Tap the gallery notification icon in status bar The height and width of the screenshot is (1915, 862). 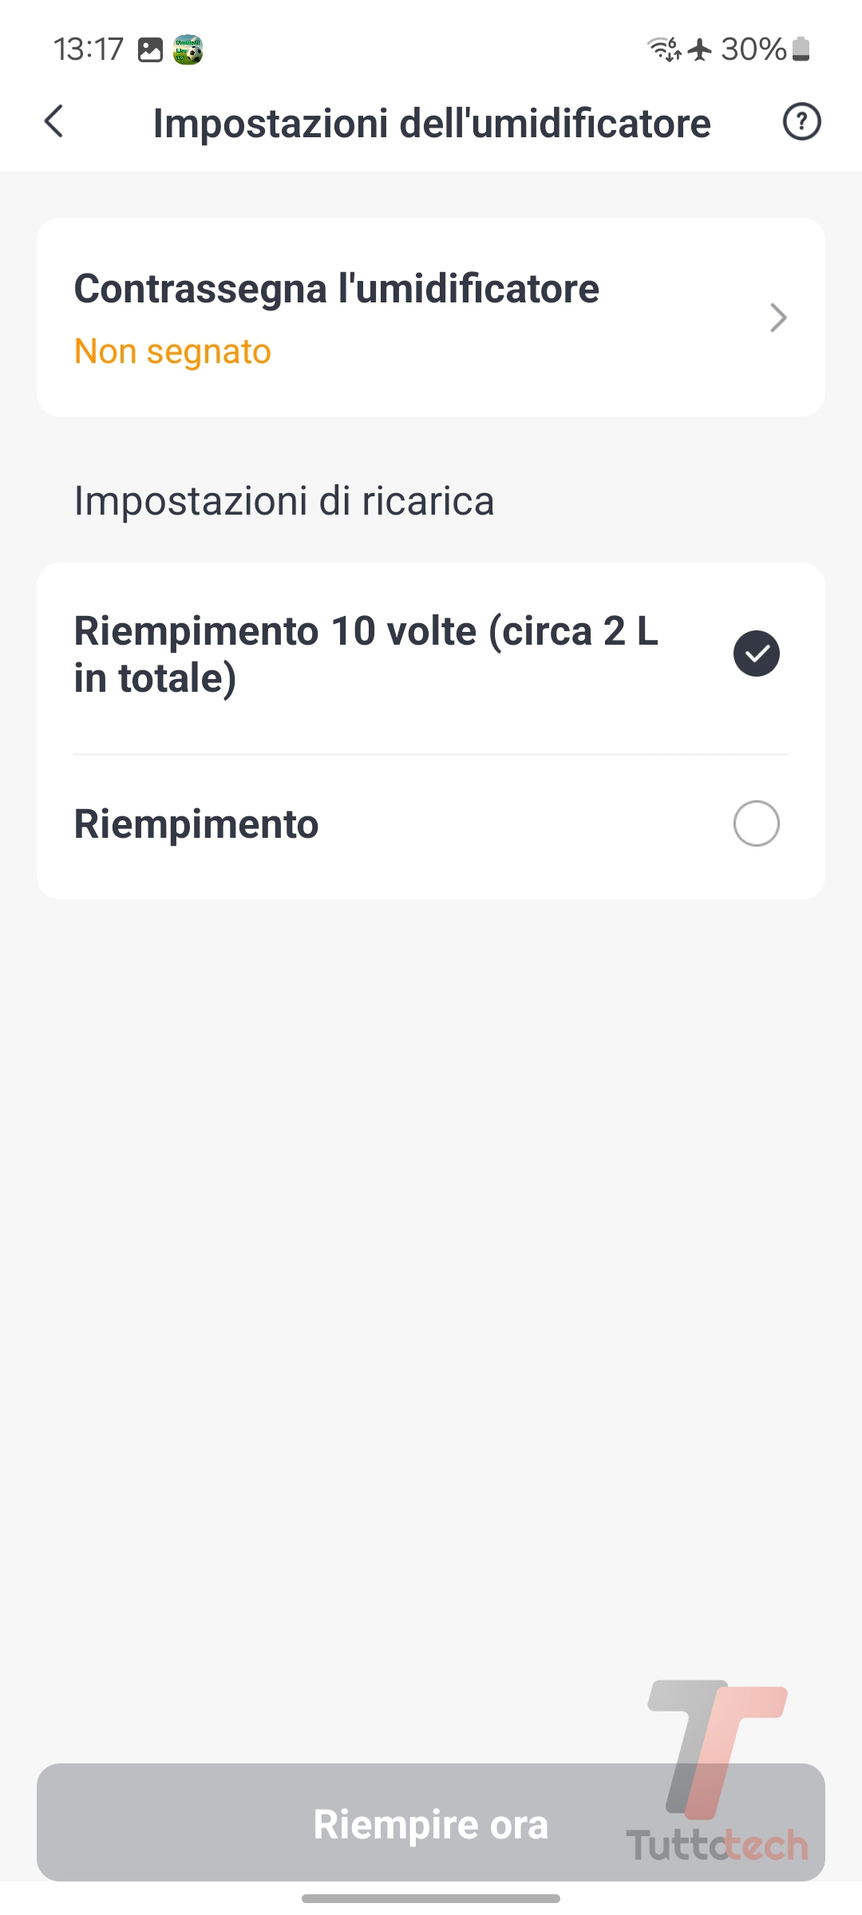tap(150, 50)
